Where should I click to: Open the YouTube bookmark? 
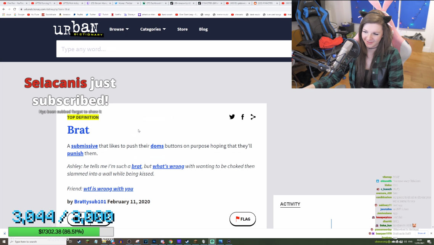[x=33, y=15]
